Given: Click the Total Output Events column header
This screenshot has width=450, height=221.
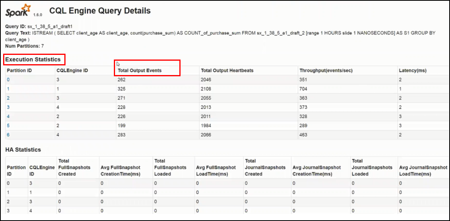Looking at the screenshot, I should pyautogui.click(x=140, y=70).
